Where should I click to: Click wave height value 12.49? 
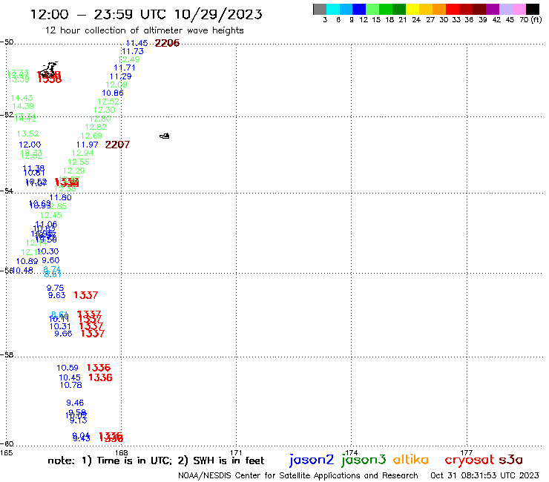click(x=129, y=59)
